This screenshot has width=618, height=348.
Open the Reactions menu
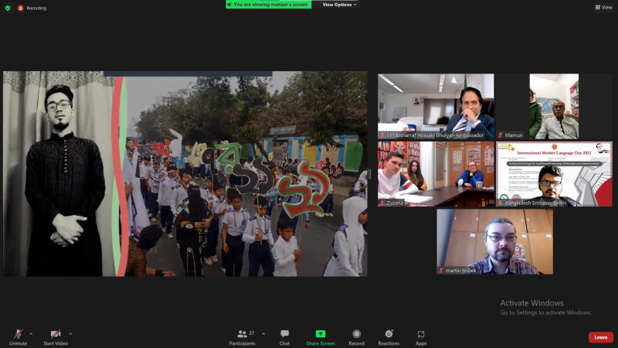389,336
